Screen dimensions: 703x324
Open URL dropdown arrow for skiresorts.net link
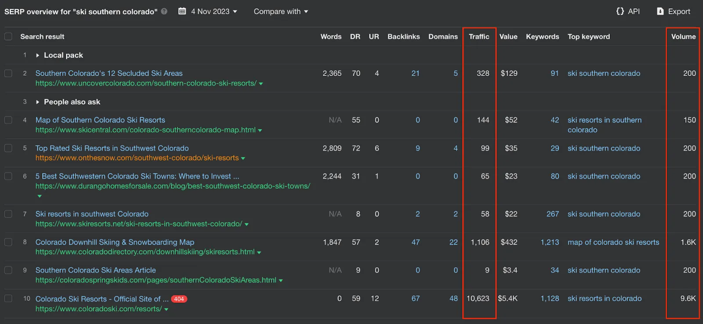click(246, 224)
